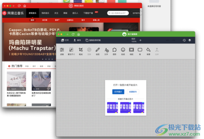Switch to 我的音乐 tab
This screenshot has width=204, height=139.
coord(45,13)
